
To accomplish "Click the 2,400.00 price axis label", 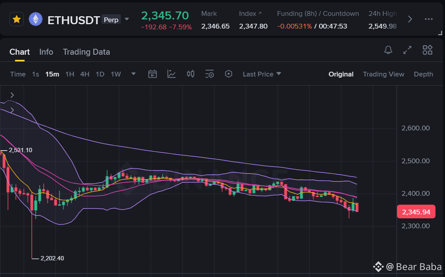I will tap(416, 193).
